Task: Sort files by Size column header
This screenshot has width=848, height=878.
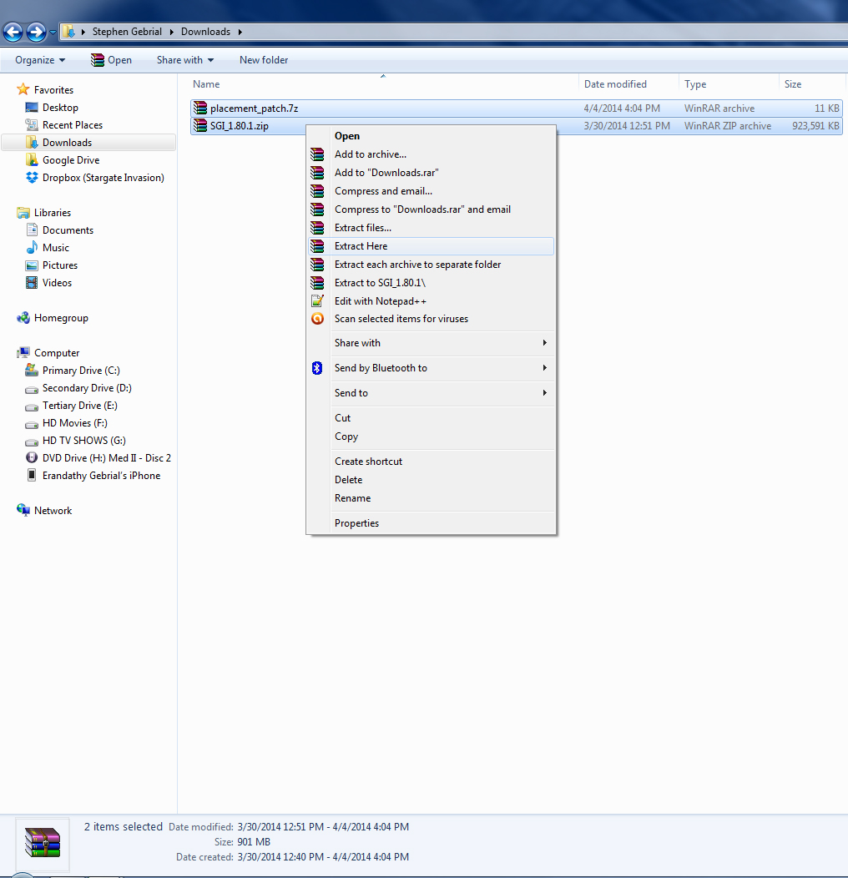Action: pyautogui.click(x=793, y=84)
